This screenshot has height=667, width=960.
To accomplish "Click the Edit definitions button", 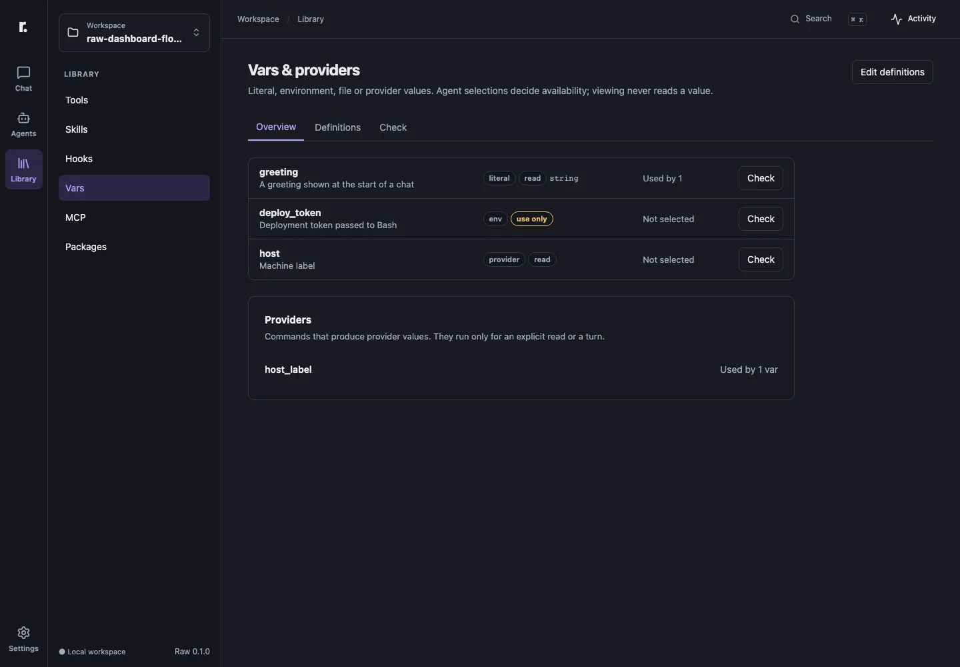I will coord(892,72).
